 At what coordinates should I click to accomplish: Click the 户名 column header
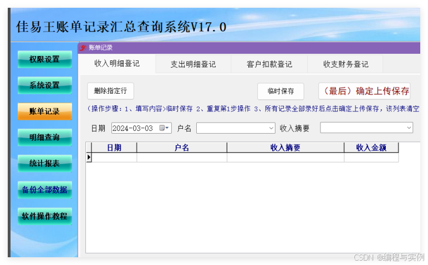click(182, 147)
